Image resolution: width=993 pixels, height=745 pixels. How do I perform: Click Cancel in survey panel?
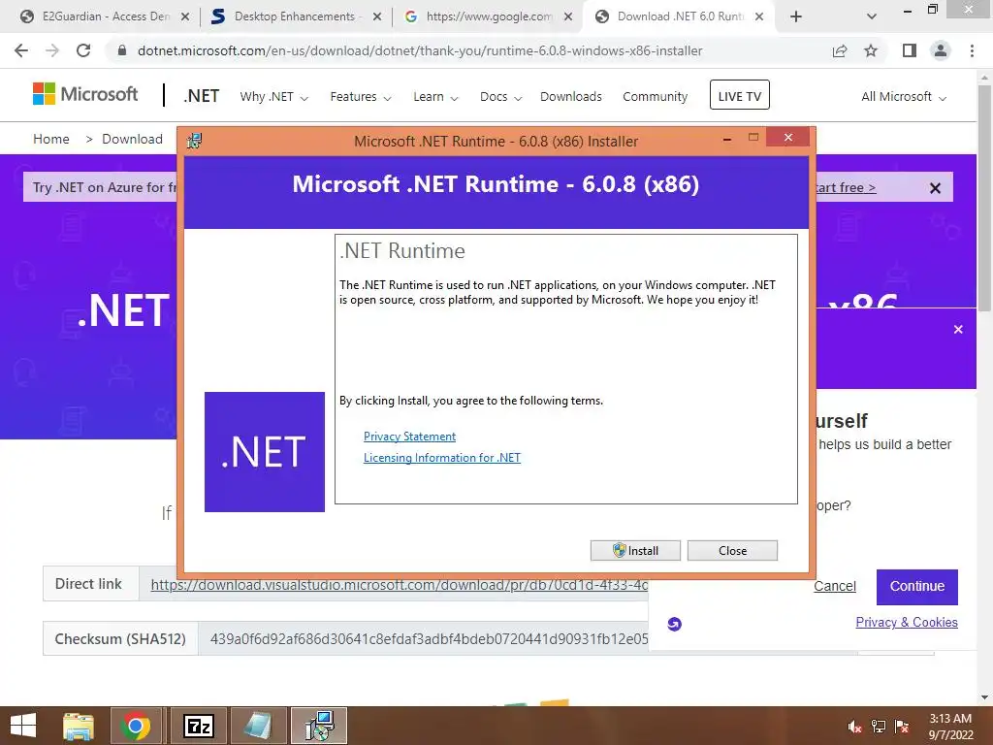point(835,586)
